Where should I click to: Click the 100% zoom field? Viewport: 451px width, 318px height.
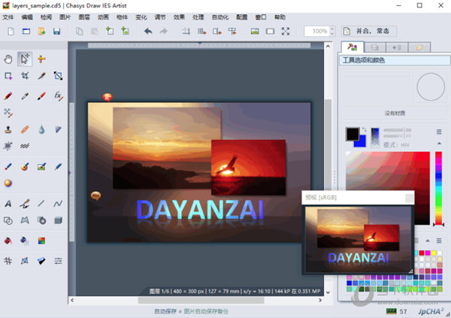coord(317,31)
